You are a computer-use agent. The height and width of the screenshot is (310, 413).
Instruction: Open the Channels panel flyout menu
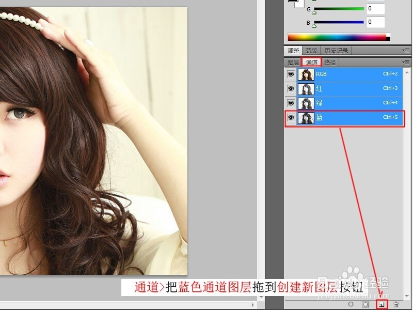(406, 62)
